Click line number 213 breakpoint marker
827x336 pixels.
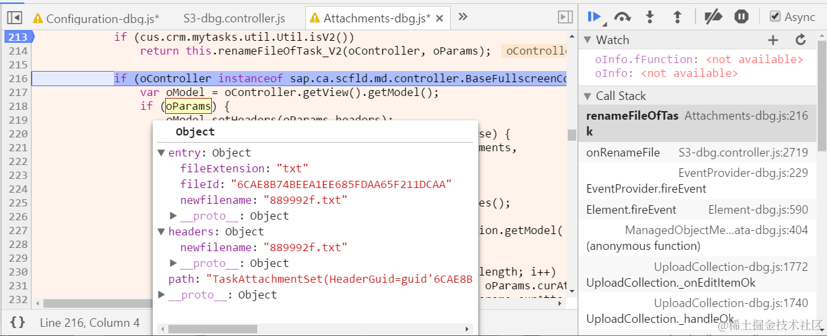tap(18, 37)
